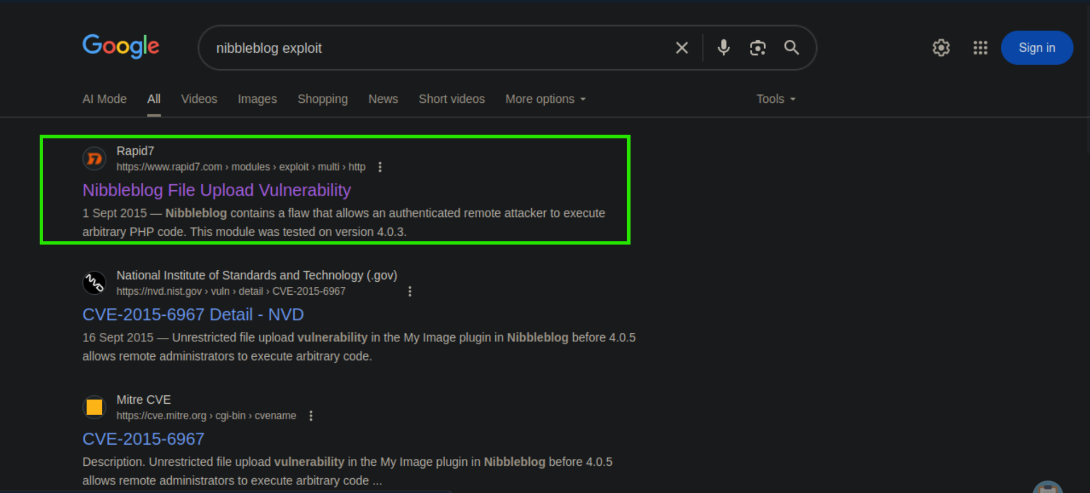Click the Mitre CVE site name
This screenshot has height=493, width=1090.
pyautogui.click(x=143, y=400)
